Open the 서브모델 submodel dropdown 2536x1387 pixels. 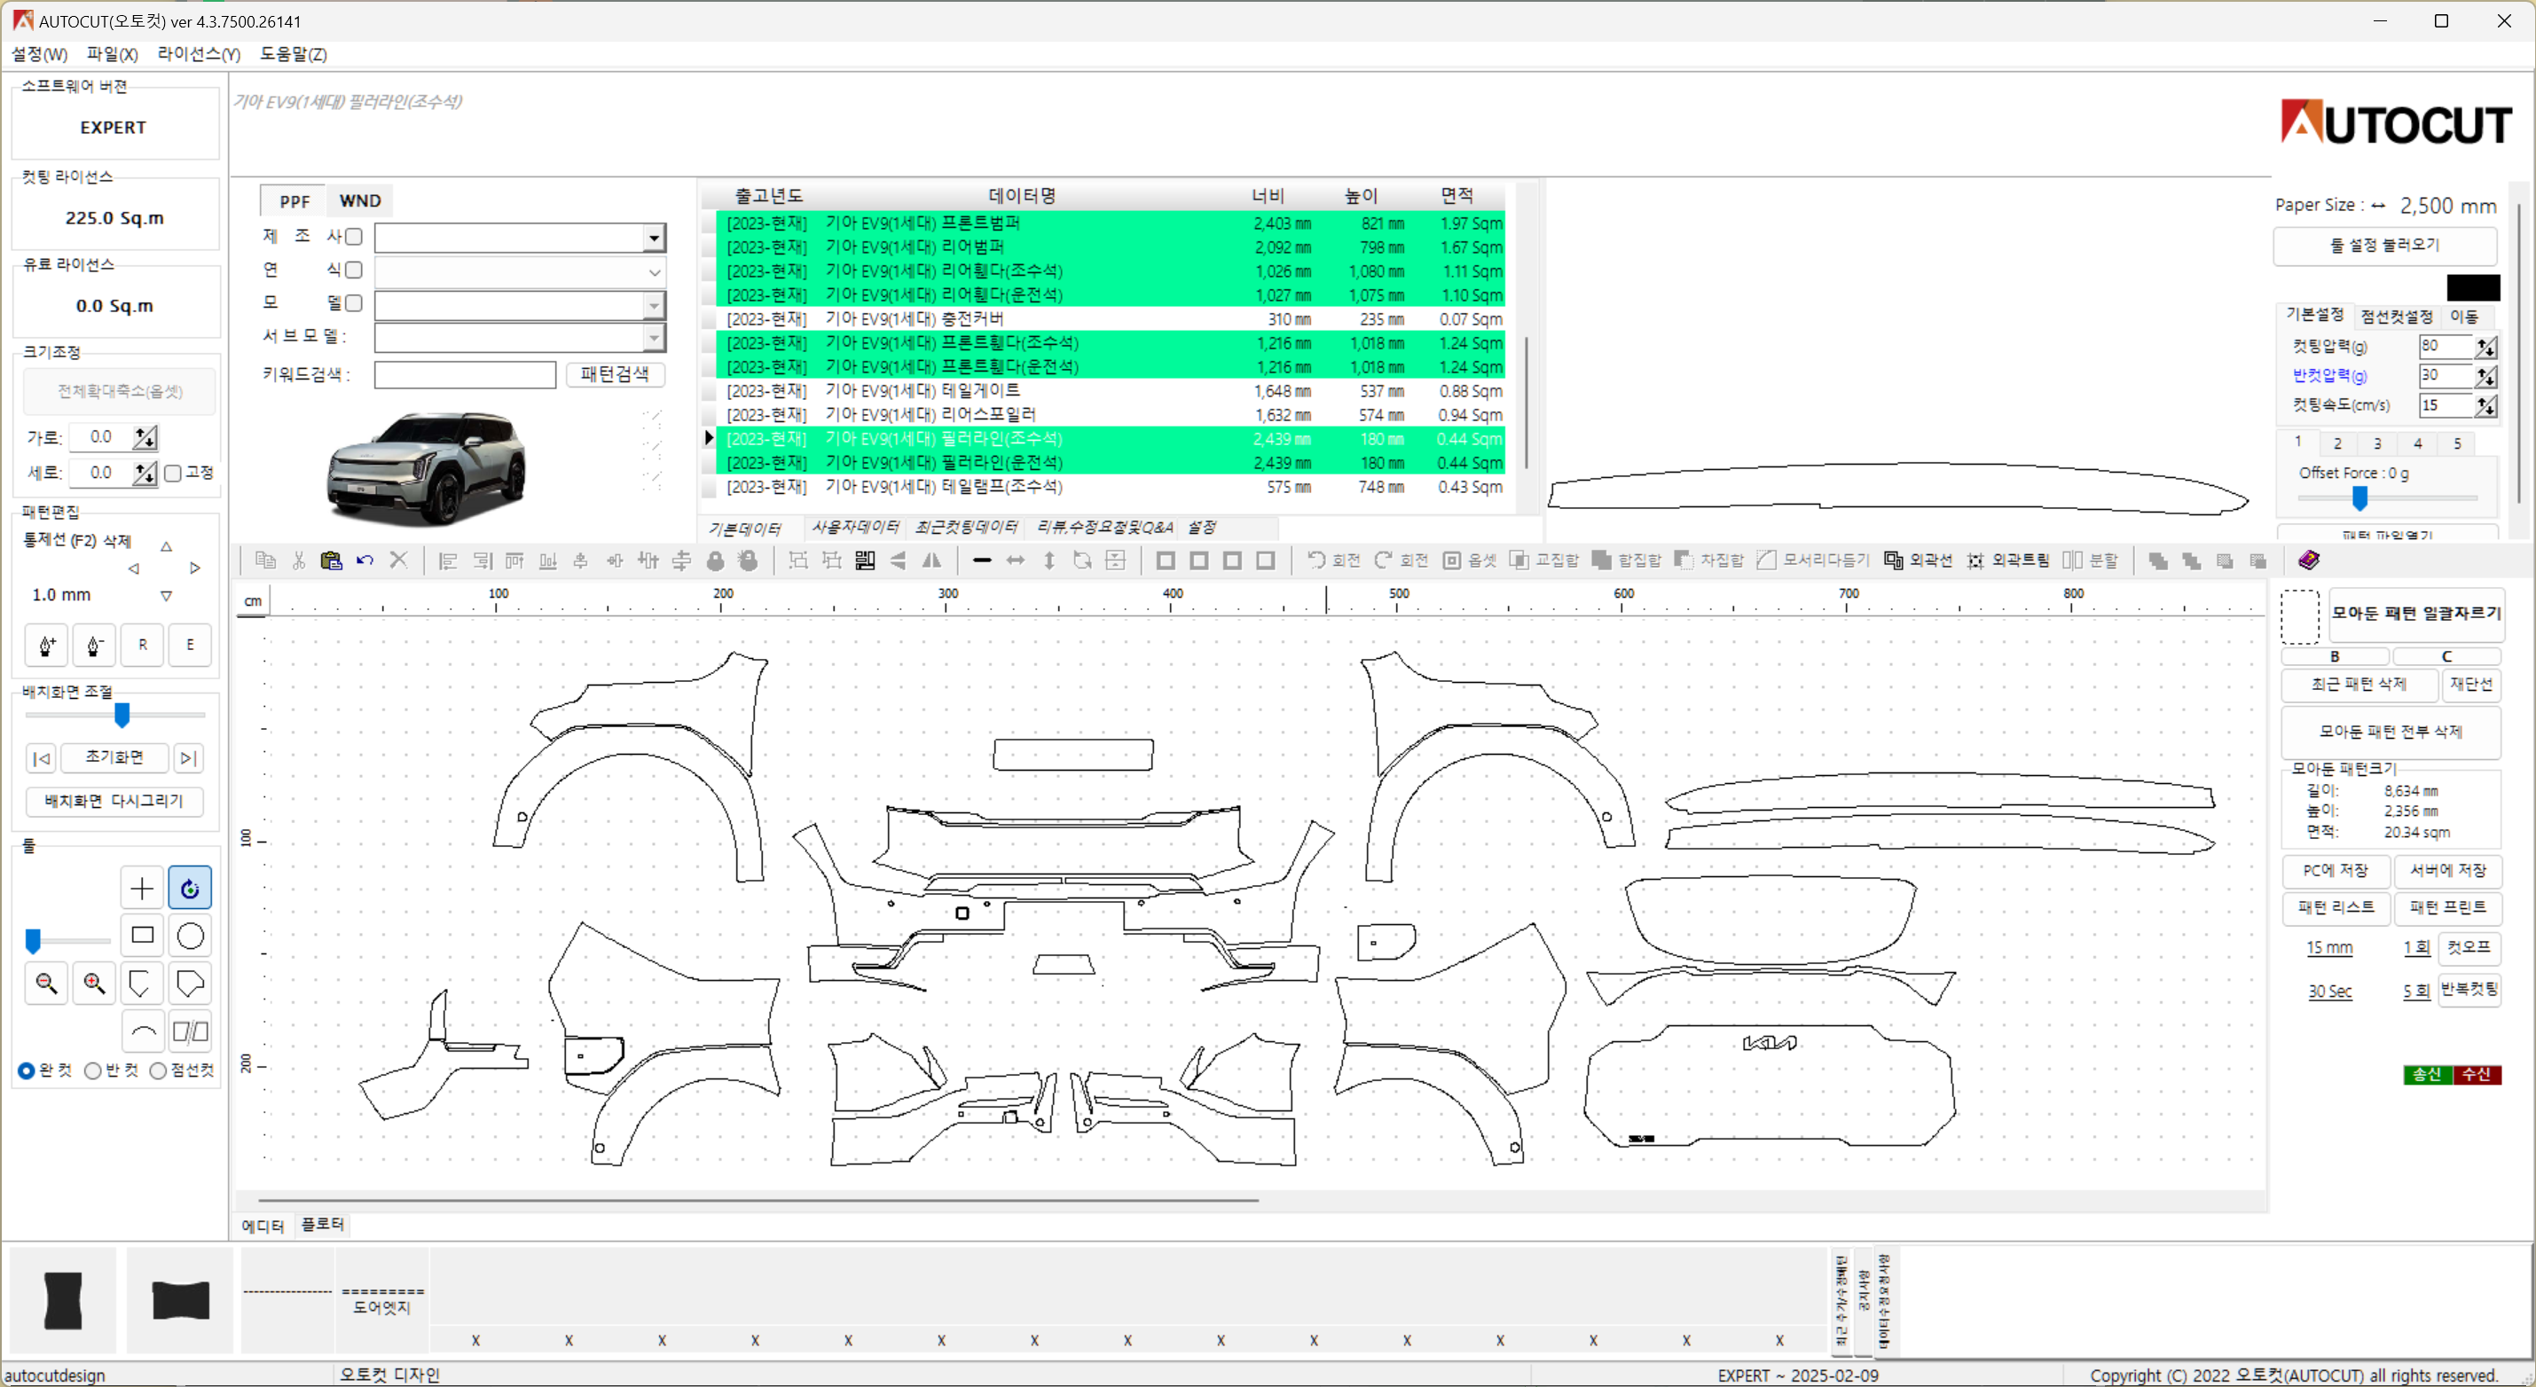point(654,338)
